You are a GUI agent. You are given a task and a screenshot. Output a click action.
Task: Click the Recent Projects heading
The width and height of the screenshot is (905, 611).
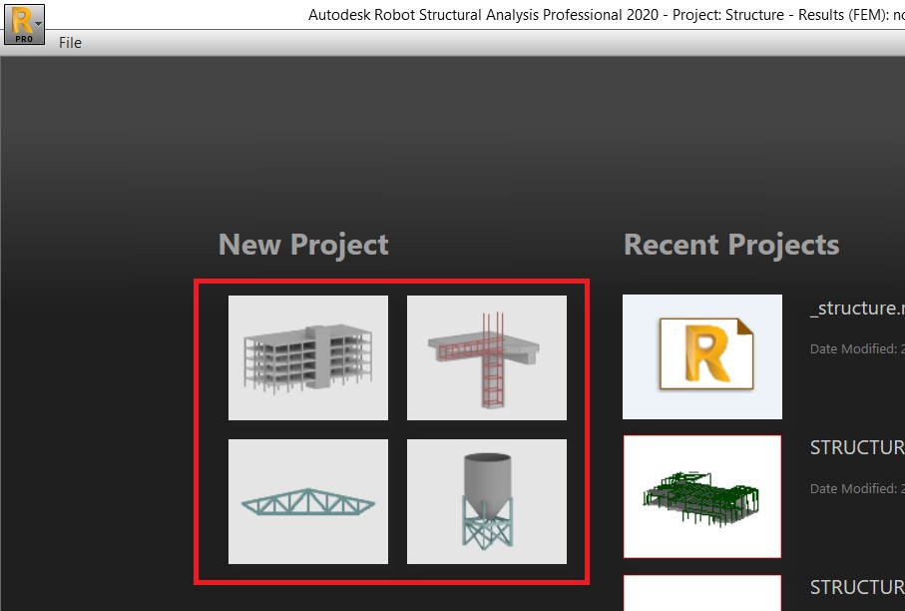(731, 245)
